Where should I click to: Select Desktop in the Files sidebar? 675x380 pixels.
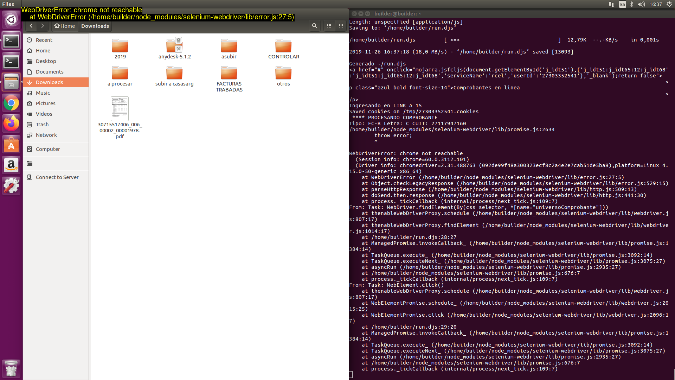(x=56, y=61)
